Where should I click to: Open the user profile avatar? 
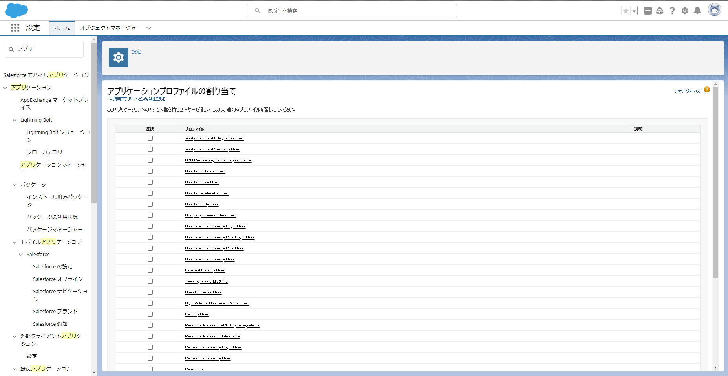coord(715,10)
